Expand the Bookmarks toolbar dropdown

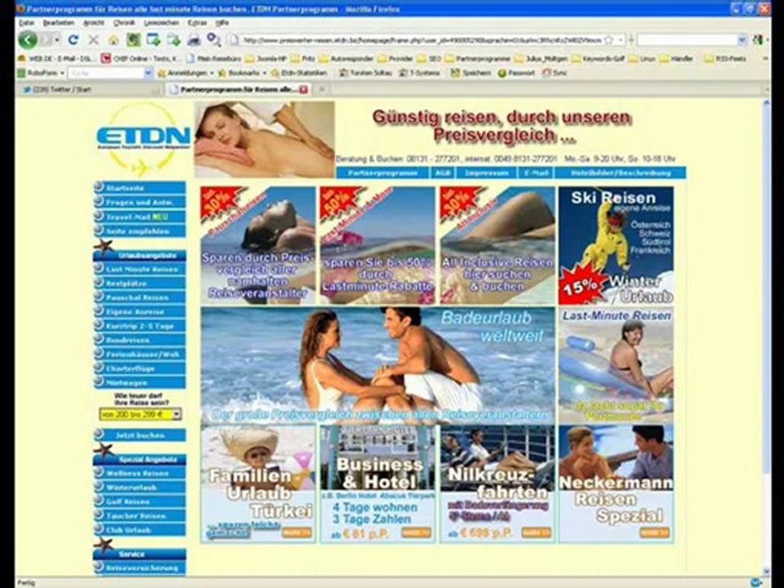point(265,73)
